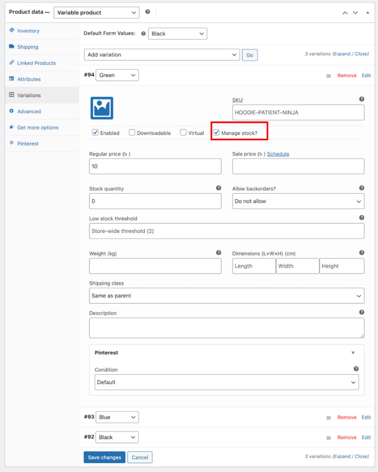Open the Variable product type dropdown
The width and height of the screenshot is (378, 472).
point(96,12)
